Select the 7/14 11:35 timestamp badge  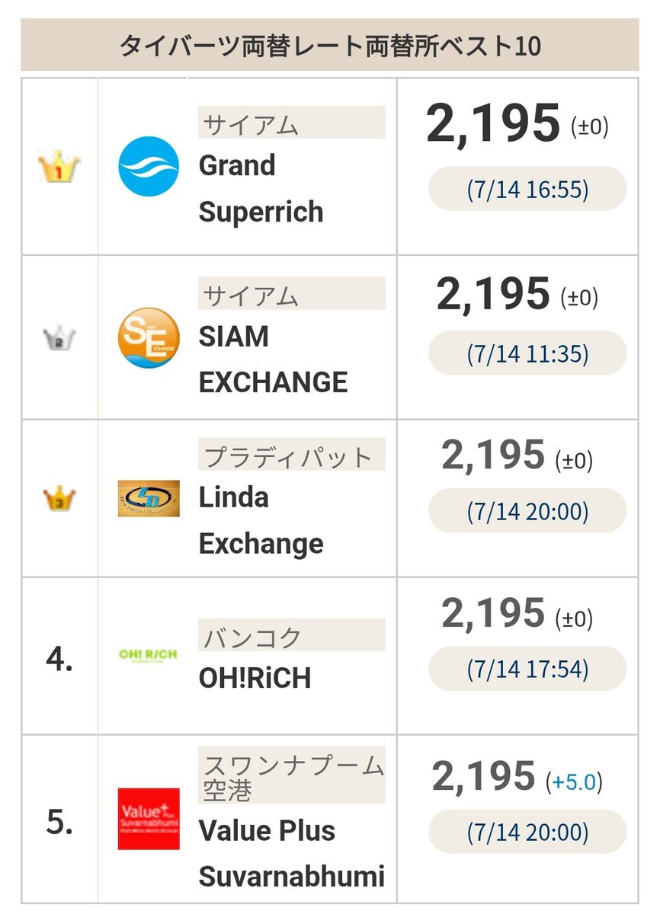[x=527, y=353]
